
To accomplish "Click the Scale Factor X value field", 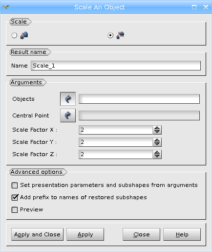I will coord(116,130).
